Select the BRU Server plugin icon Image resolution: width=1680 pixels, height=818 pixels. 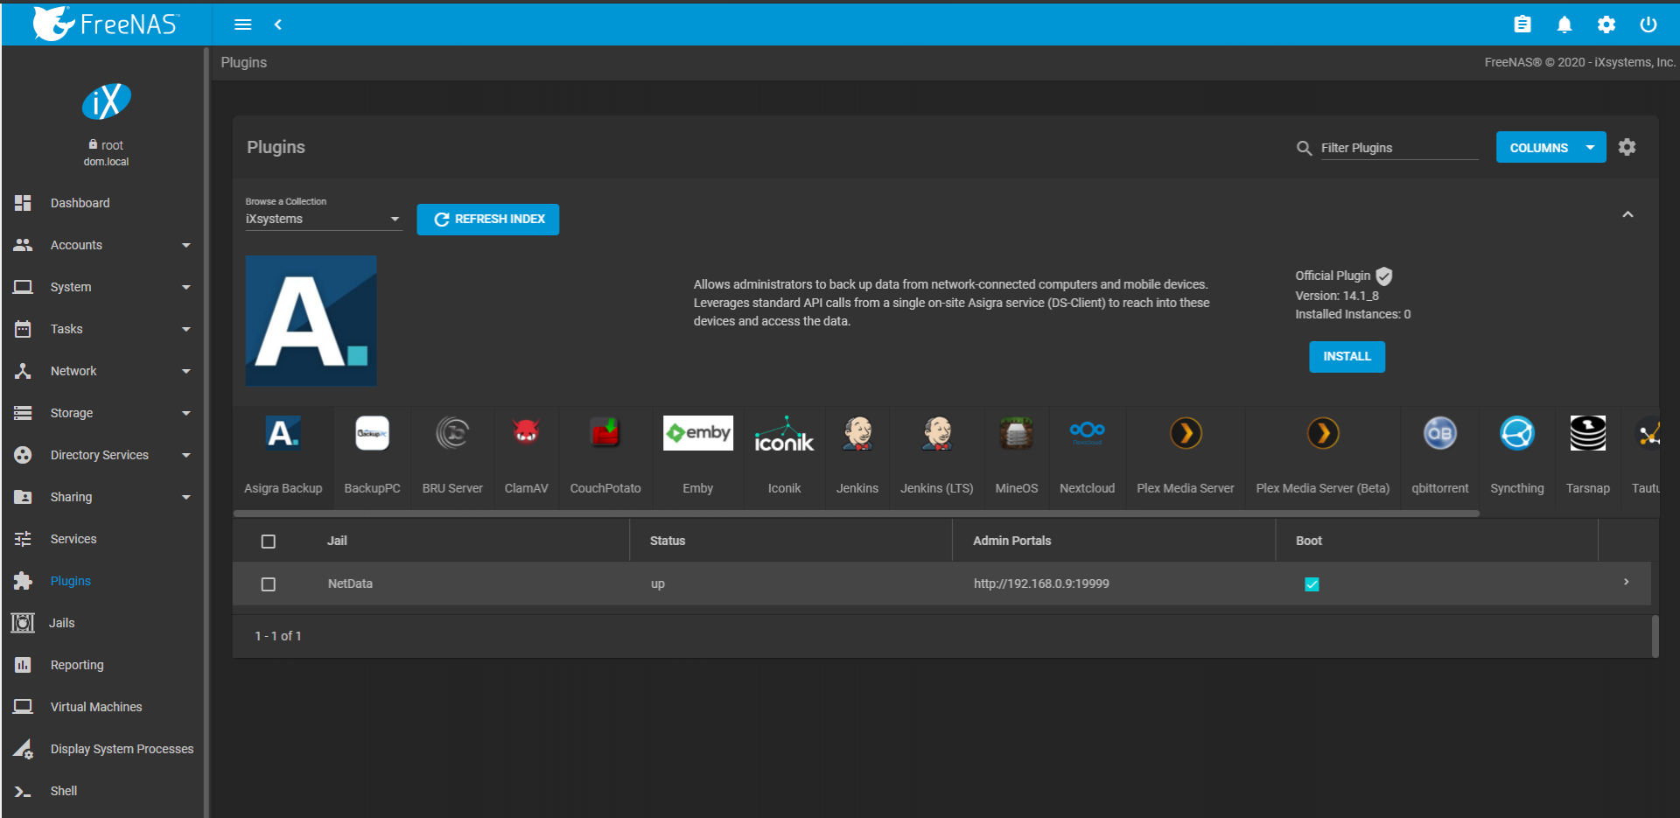tap(452, 433)
